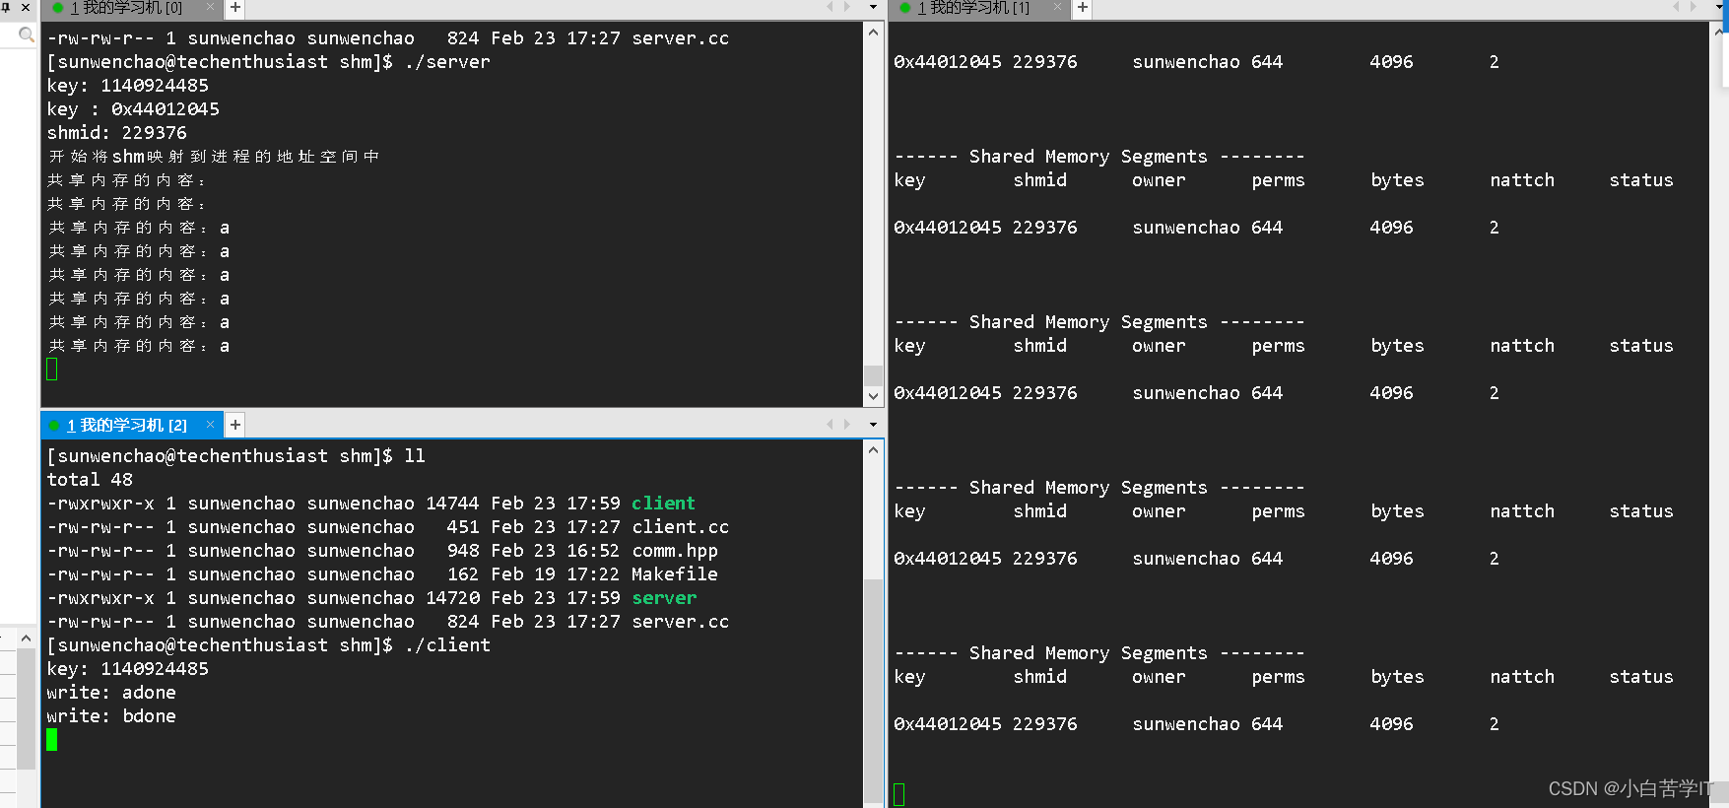This screenshot has height=808, width=1729.
Task: Click the scroll-up arrow of the right terminal
Action: 1720,33
